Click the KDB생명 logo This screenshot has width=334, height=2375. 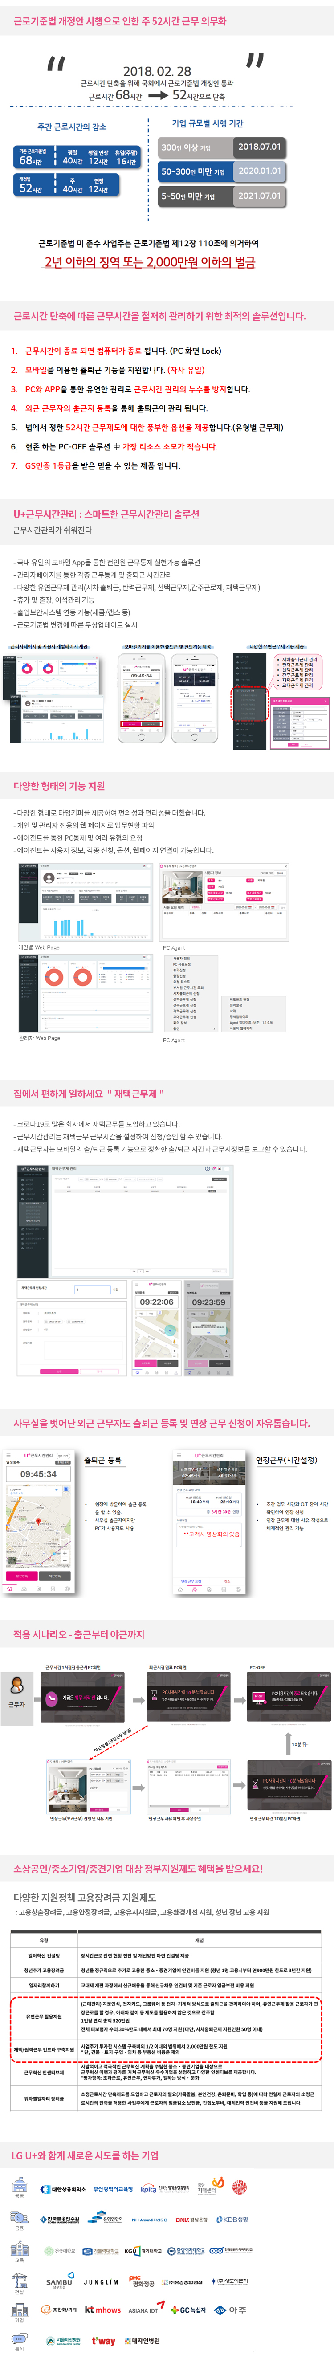coord(233,2220)
